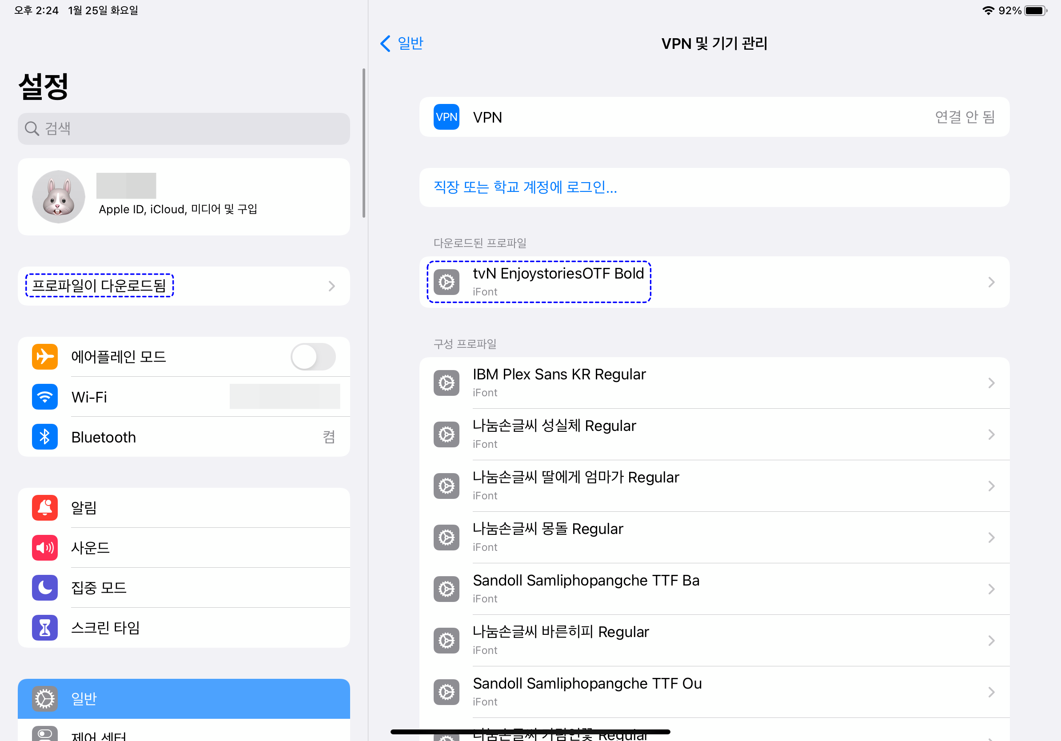Tap the orange airplane mode icon

45,357
